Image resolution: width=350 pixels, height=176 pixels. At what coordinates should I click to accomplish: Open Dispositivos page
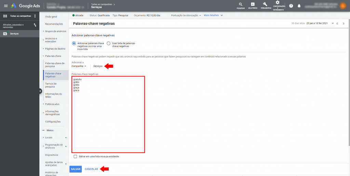(52, 155)
